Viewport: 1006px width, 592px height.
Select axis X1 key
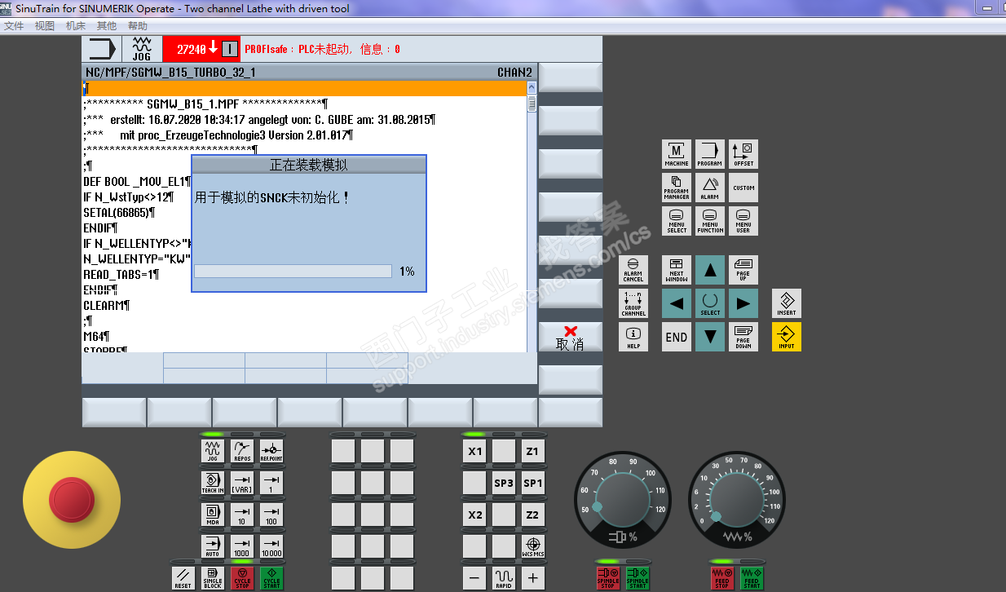click(474, 451)
